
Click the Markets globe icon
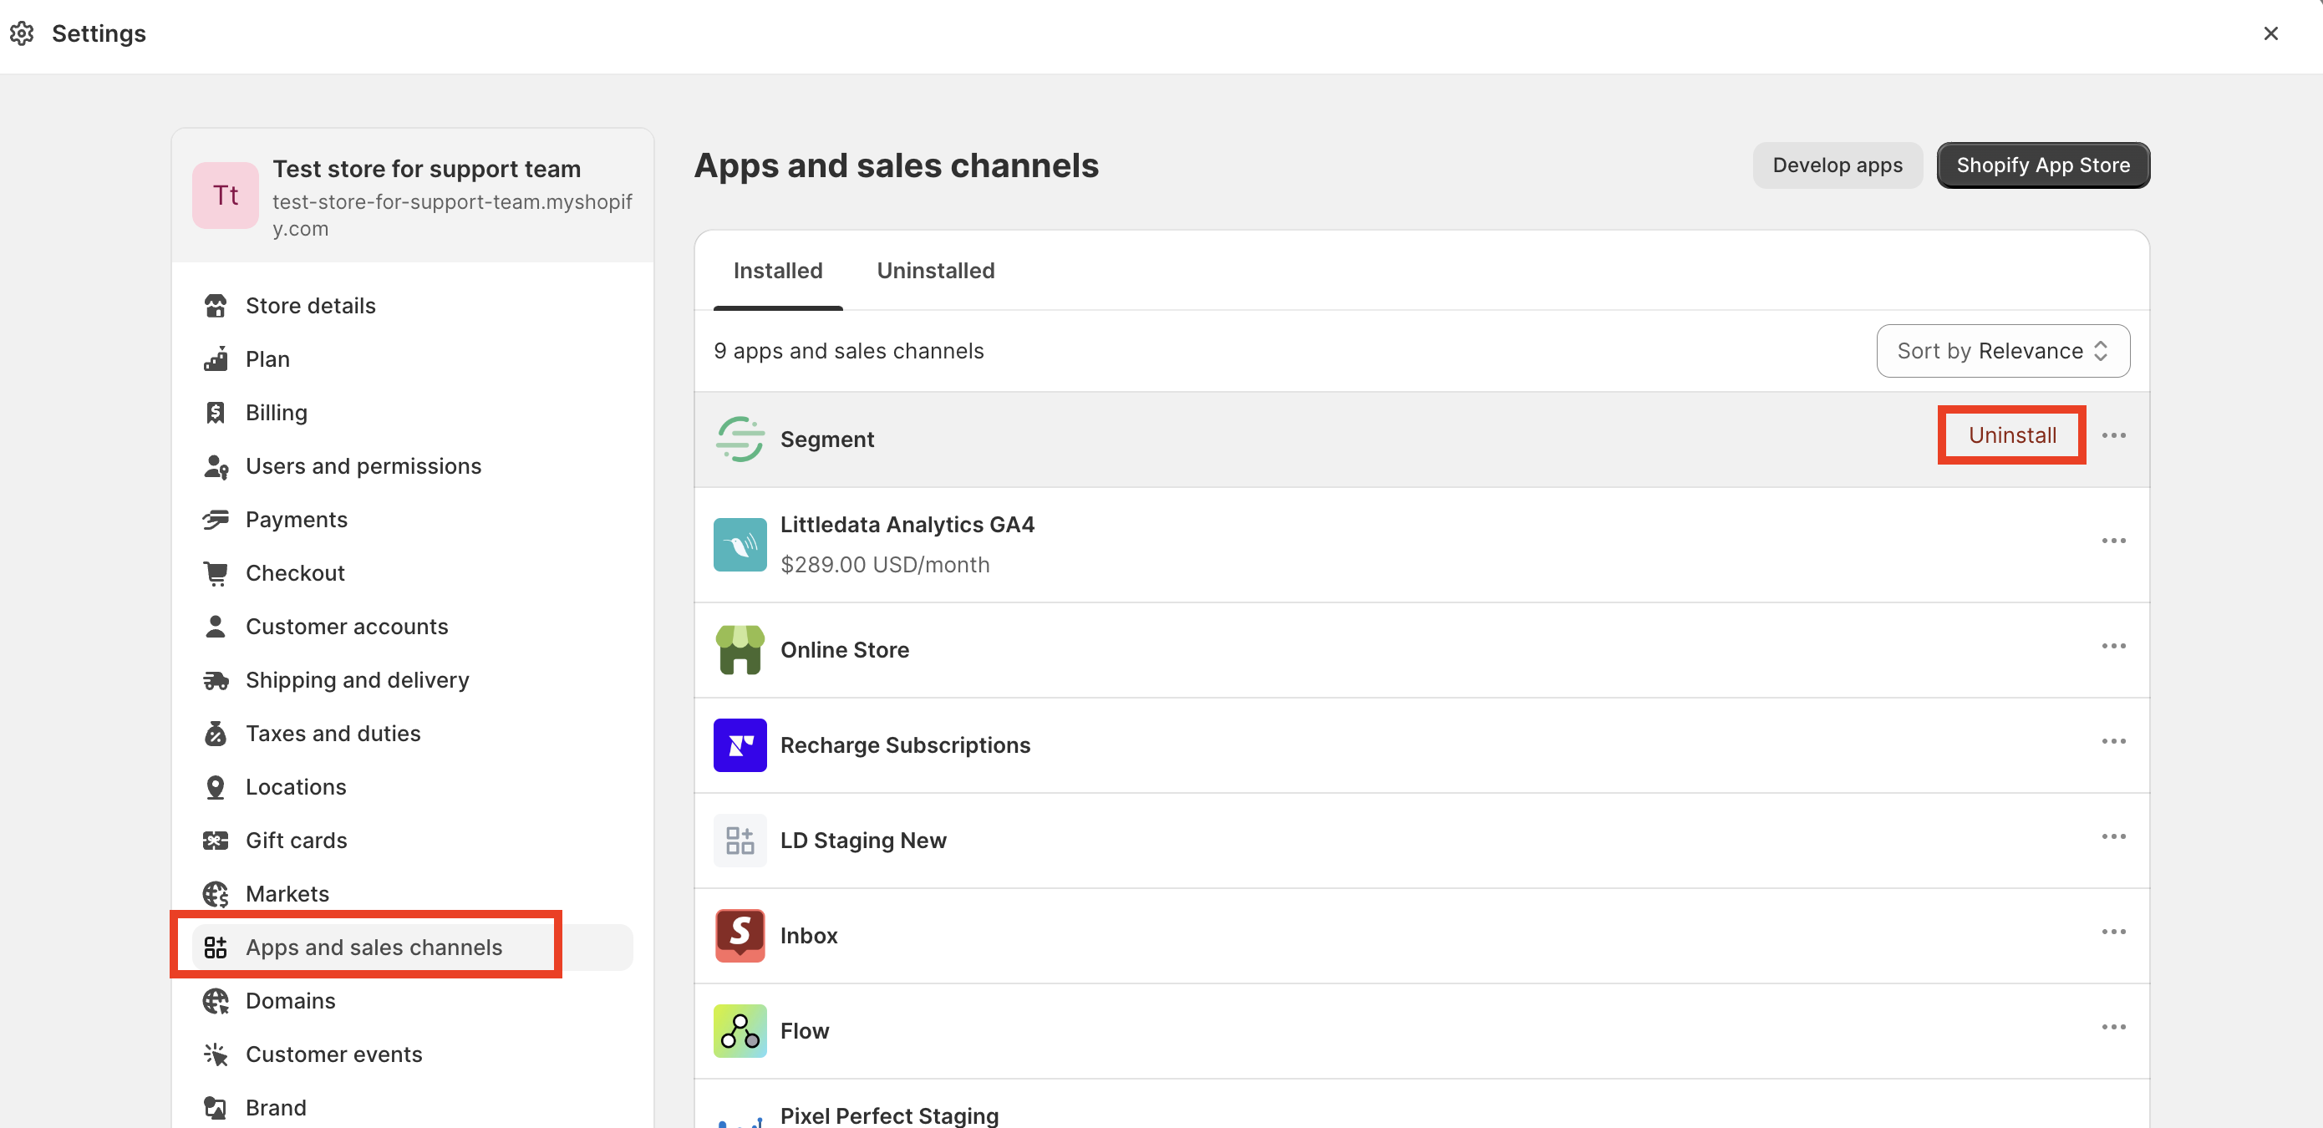point(216,893)
